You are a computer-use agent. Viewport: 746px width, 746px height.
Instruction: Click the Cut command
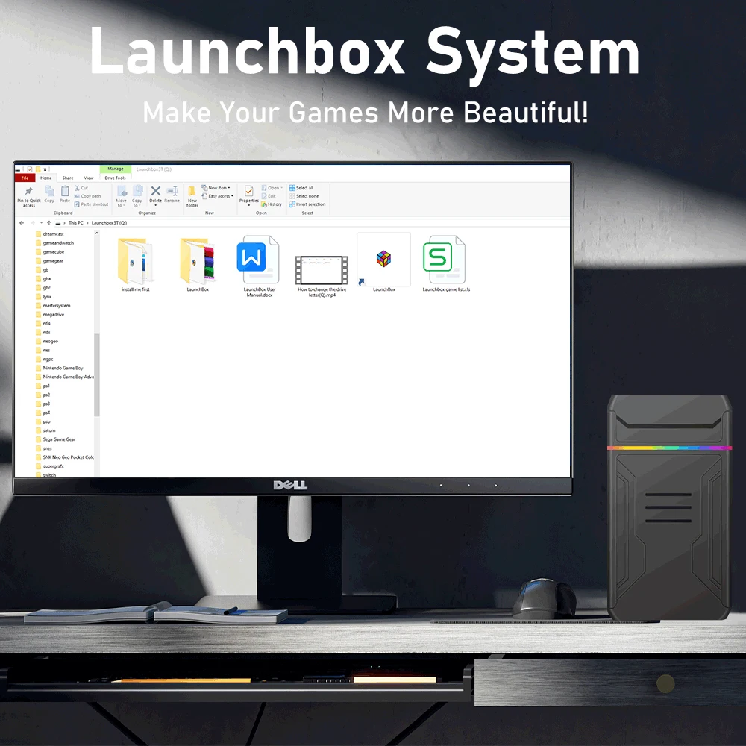[x=81, y=188]
